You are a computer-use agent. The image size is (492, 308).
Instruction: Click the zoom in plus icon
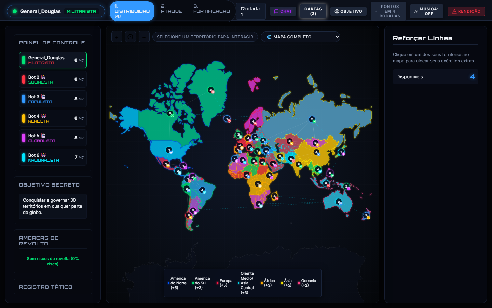pos(117,37)
